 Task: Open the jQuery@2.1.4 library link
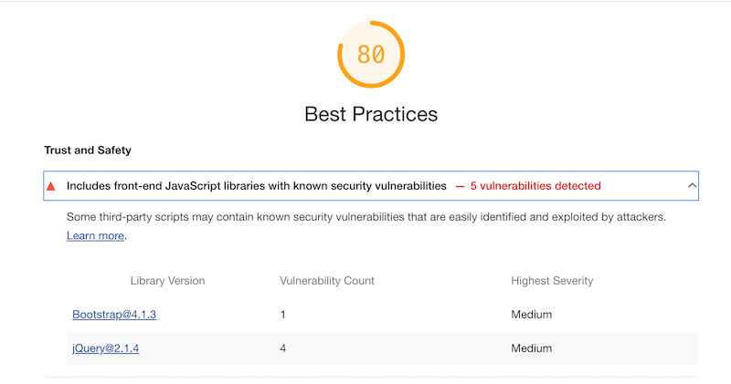coord(105,348)
